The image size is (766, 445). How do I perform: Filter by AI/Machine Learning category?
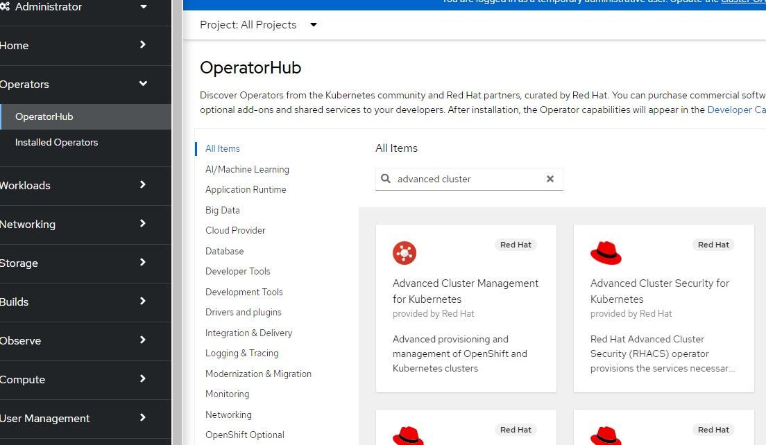click(x=247, y=169)
